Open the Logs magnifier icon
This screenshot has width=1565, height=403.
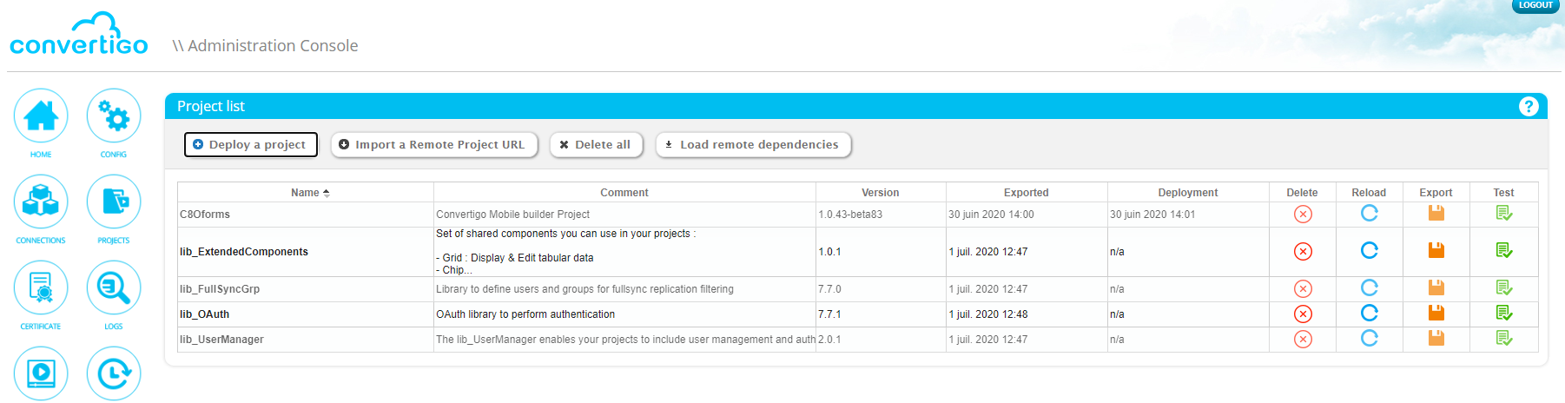coord(114,288)
